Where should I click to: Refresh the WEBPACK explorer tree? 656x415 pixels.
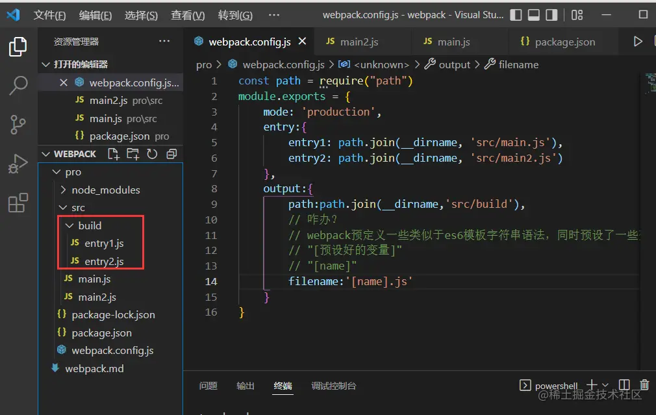(152, 154)
